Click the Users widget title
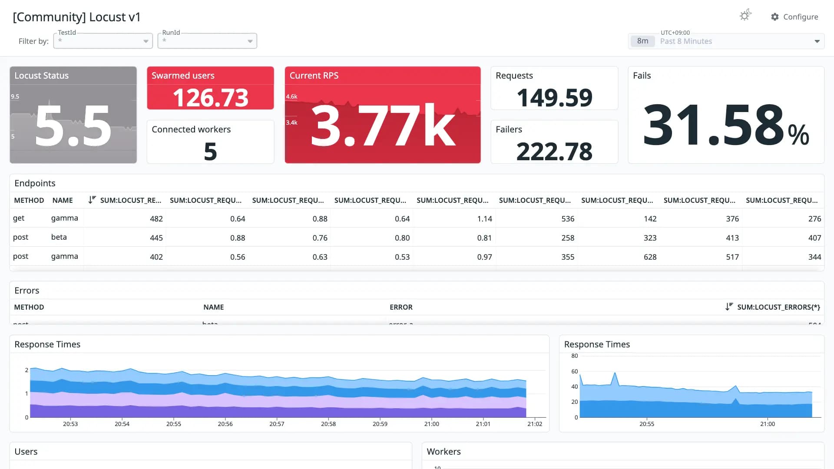Viewport: 834px width, 469px height. coord(26,452)
